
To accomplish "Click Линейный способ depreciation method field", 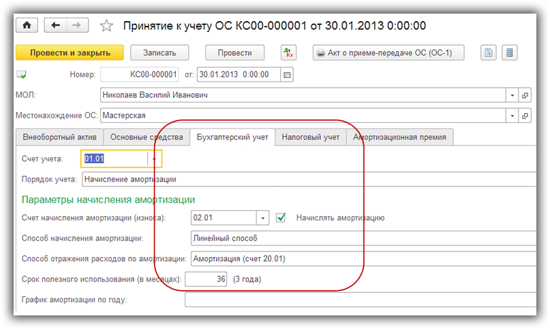I will [363, 239].
